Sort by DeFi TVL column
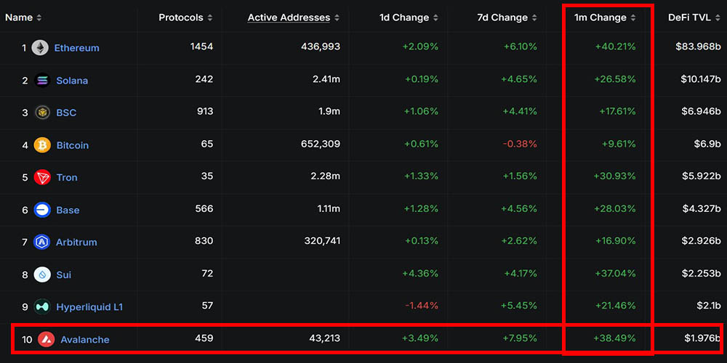The height and width of the screenshot is (363, 727). coord(693,17)
